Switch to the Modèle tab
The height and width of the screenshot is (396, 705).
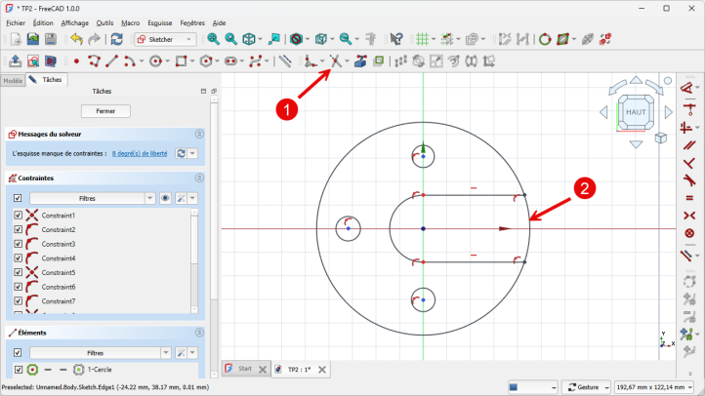(x=13, y=81)
